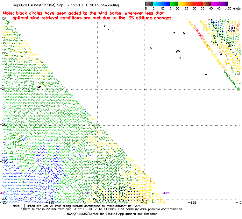Click the purple time marker 4:23
242x219 pixels.
[x=4, y=193]
